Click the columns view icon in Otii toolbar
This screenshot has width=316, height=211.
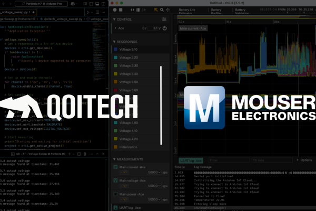pyautogui.click(x=138, y=9)
